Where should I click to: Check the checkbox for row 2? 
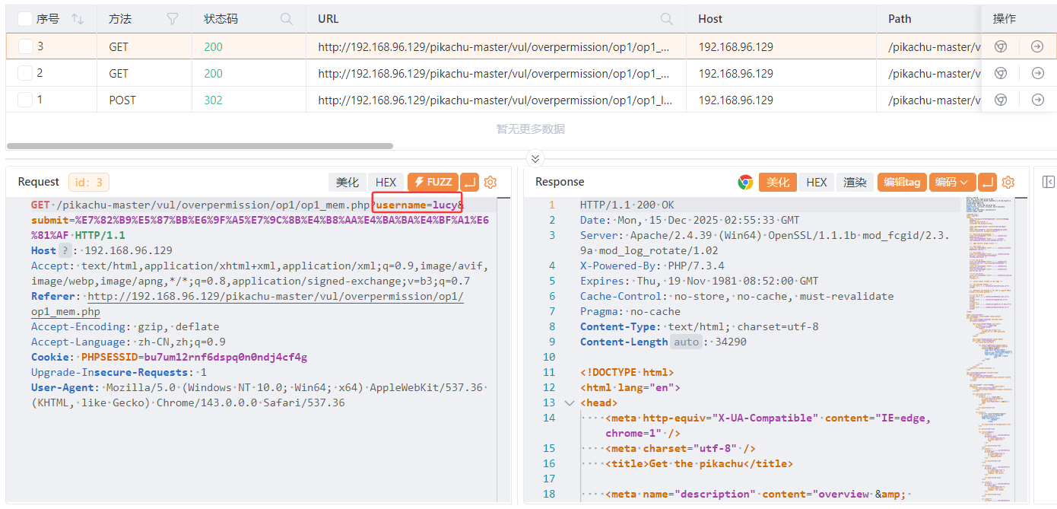click(25, 73)
